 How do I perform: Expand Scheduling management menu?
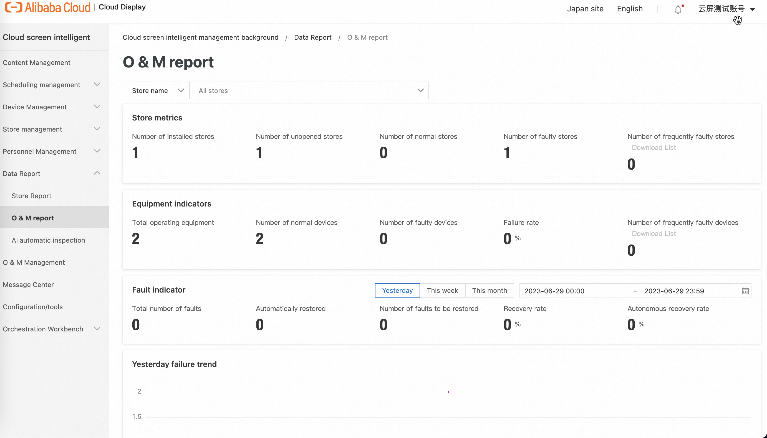[x=97, y=85]
